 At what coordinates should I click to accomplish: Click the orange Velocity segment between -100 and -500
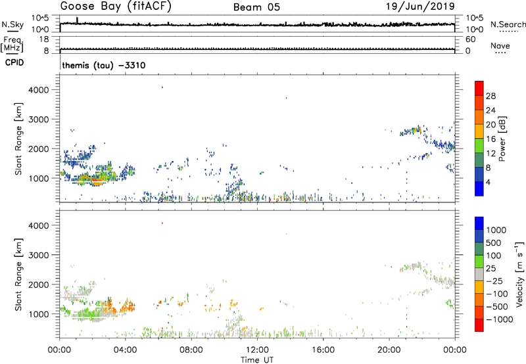point(479,300)
